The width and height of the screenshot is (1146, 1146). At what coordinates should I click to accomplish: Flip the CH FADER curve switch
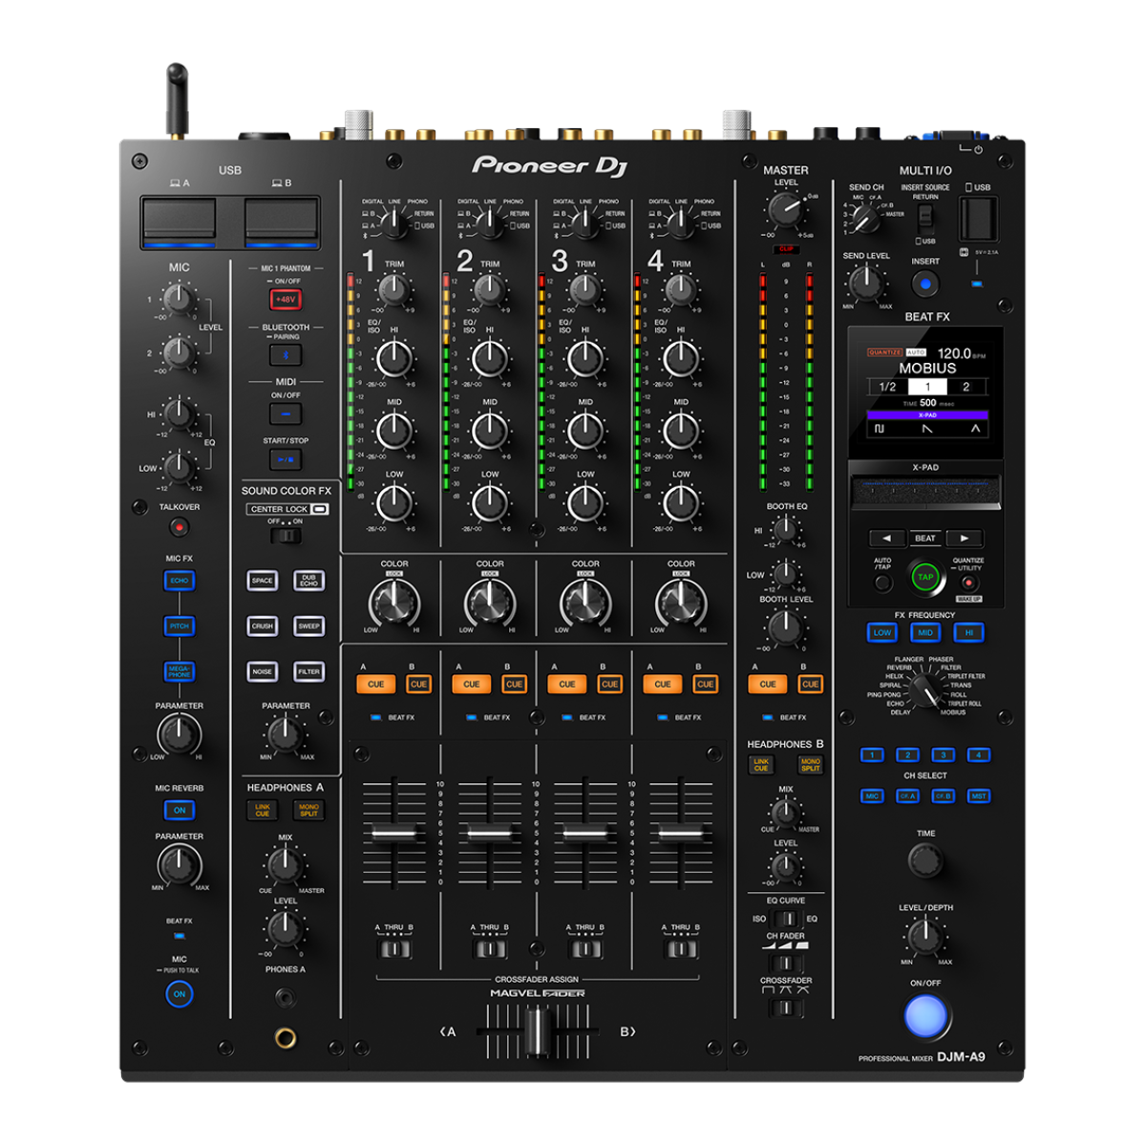pos(785,963)
